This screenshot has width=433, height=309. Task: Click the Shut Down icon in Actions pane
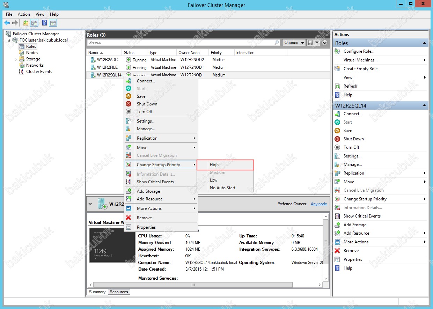(x=337, y=139)
